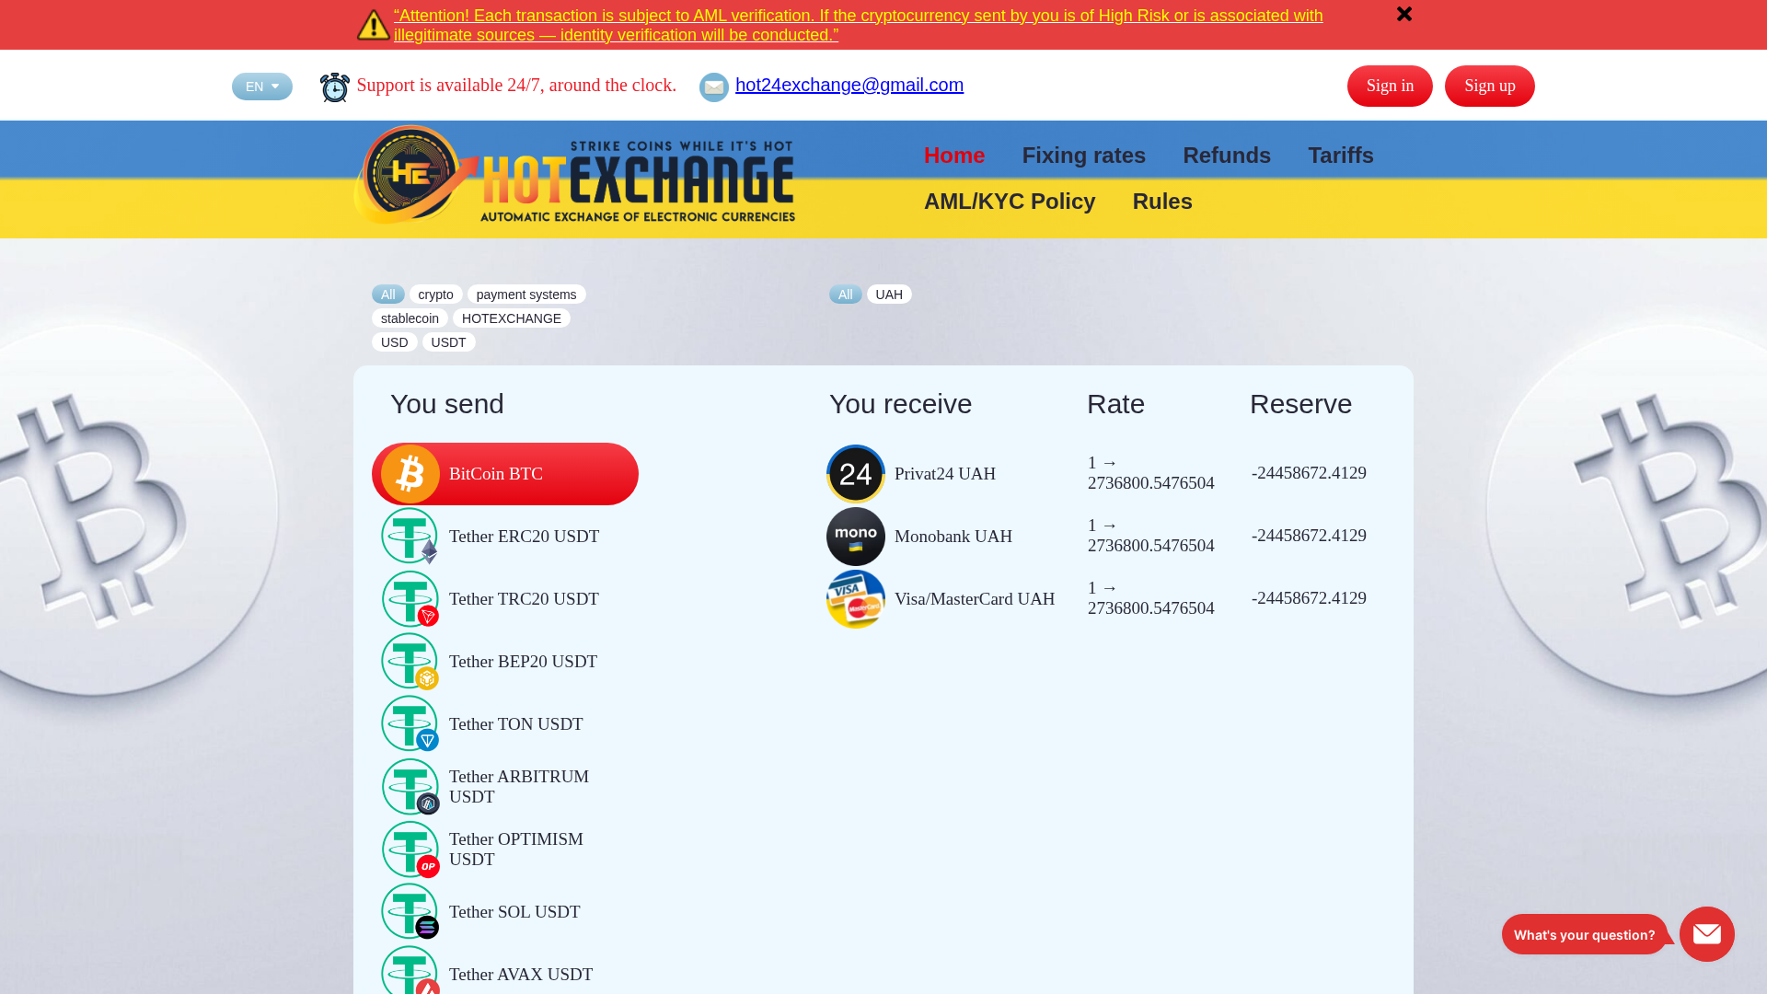Select BitCoin BTC text as send currency
Screen dimensions: 1767x994
(x=496, y=474)
